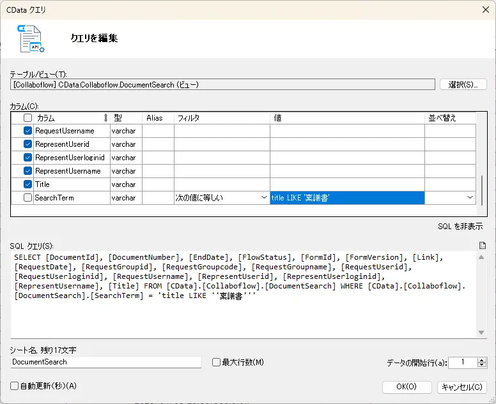Click the SQL query scroll down arrow

pyautogui.click(x=481, y=333)
